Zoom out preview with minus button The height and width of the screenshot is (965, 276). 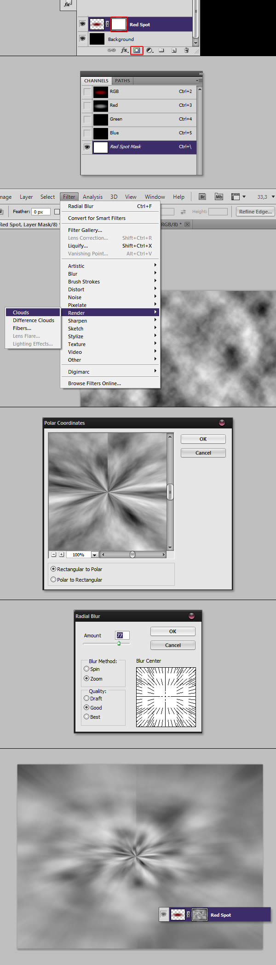click(53, 555)
